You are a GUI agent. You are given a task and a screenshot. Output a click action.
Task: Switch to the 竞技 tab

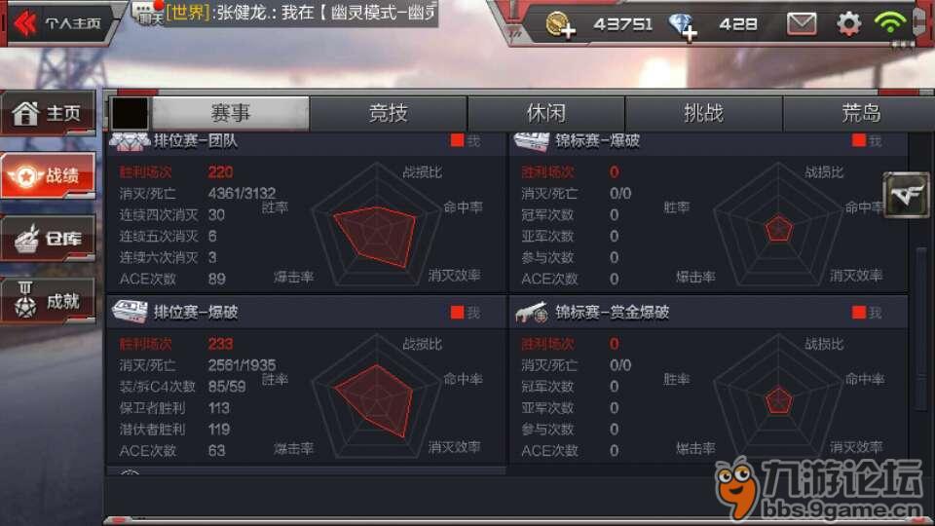pyautogui.click(x=389, y=113)
